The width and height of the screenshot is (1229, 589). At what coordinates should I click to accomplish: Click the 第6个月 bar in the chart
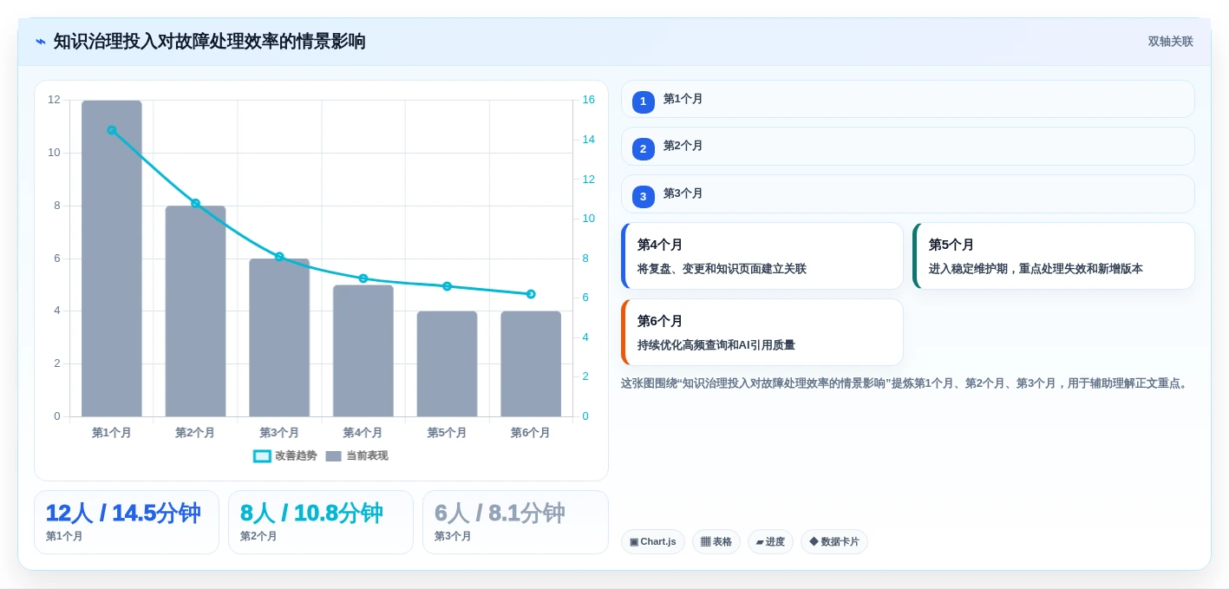pos(531,363)
